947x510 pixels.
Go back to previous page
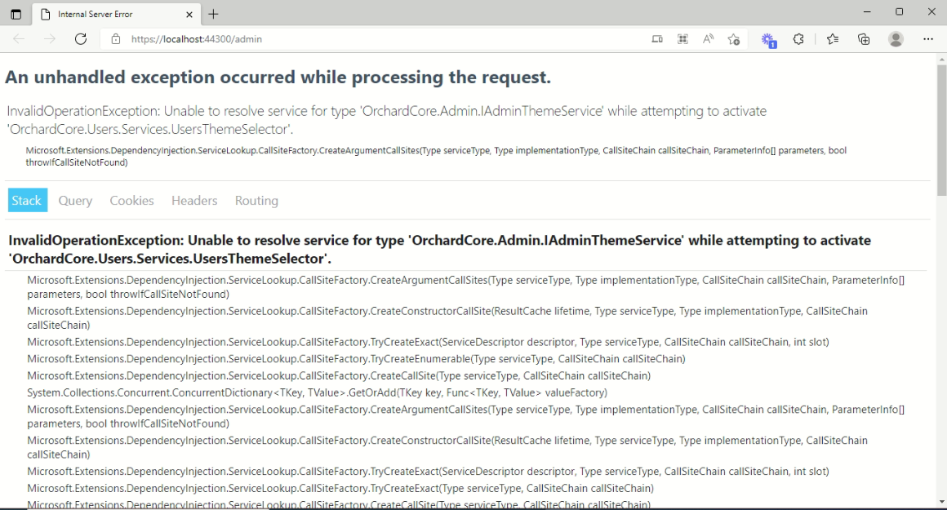pos(19,38)
